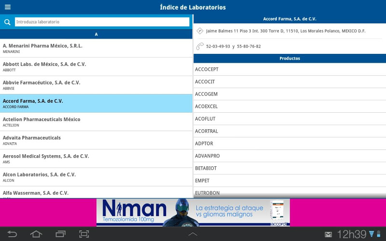Tap the letter A section header
The height and width of the screenshot is (241, 386).
tap(96, 34)
